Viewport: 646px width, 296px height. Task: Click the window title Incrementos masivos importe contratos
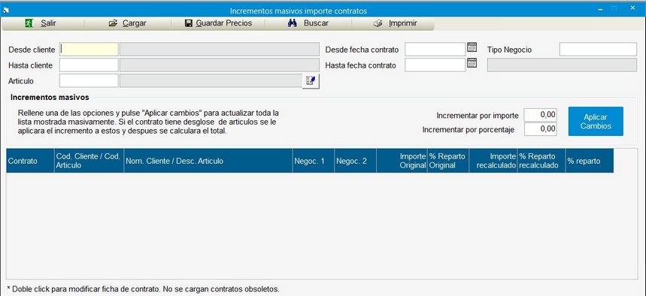(299, 11)
